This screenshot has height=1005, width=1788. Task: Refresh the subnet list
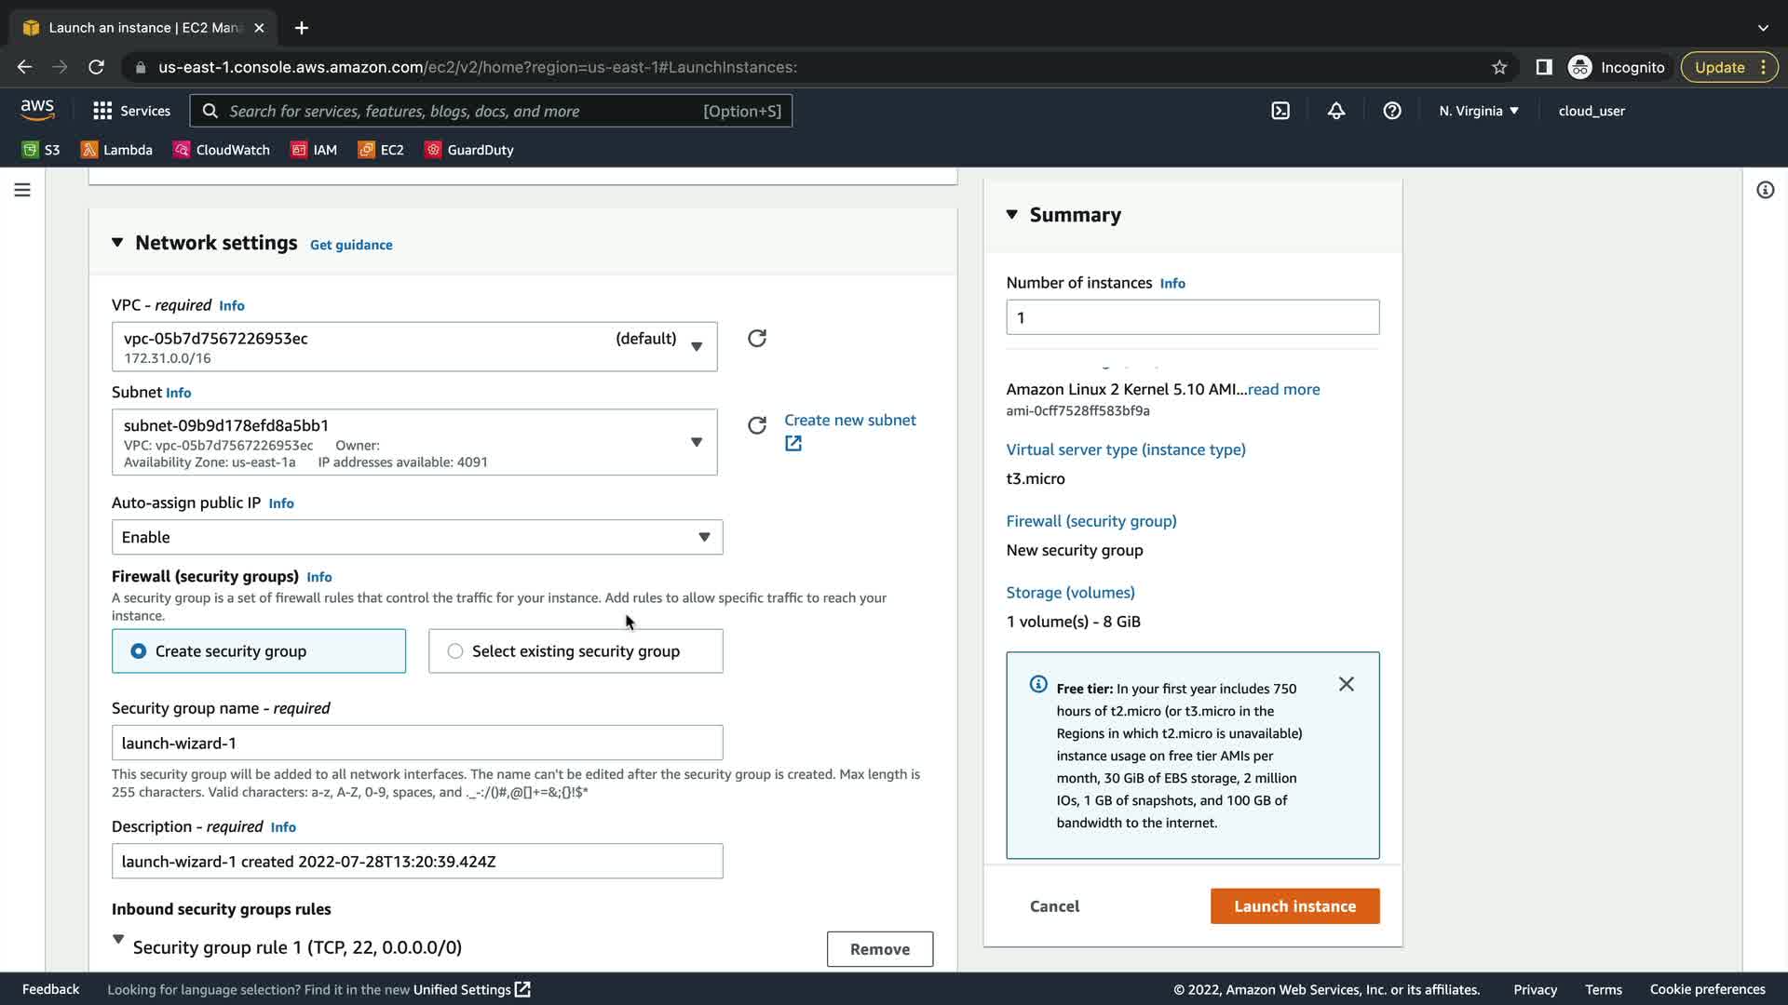tap(757, 425)
